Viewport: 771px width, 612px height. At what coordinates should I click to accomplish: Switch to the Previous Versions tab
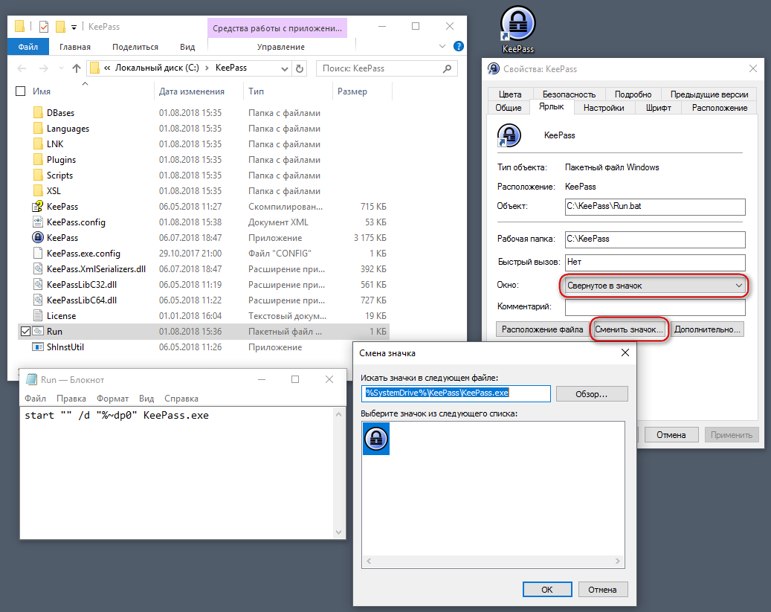(709, 94)
